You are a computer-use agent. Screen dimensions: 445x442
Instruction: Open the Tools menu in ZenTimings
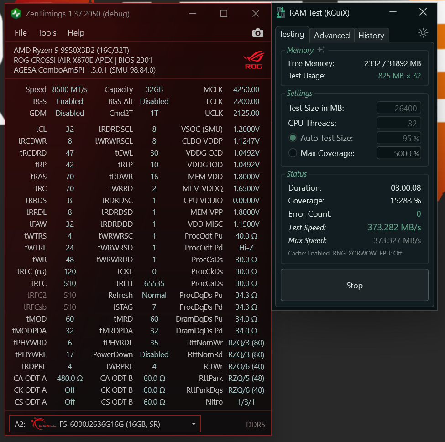(47, 33)
